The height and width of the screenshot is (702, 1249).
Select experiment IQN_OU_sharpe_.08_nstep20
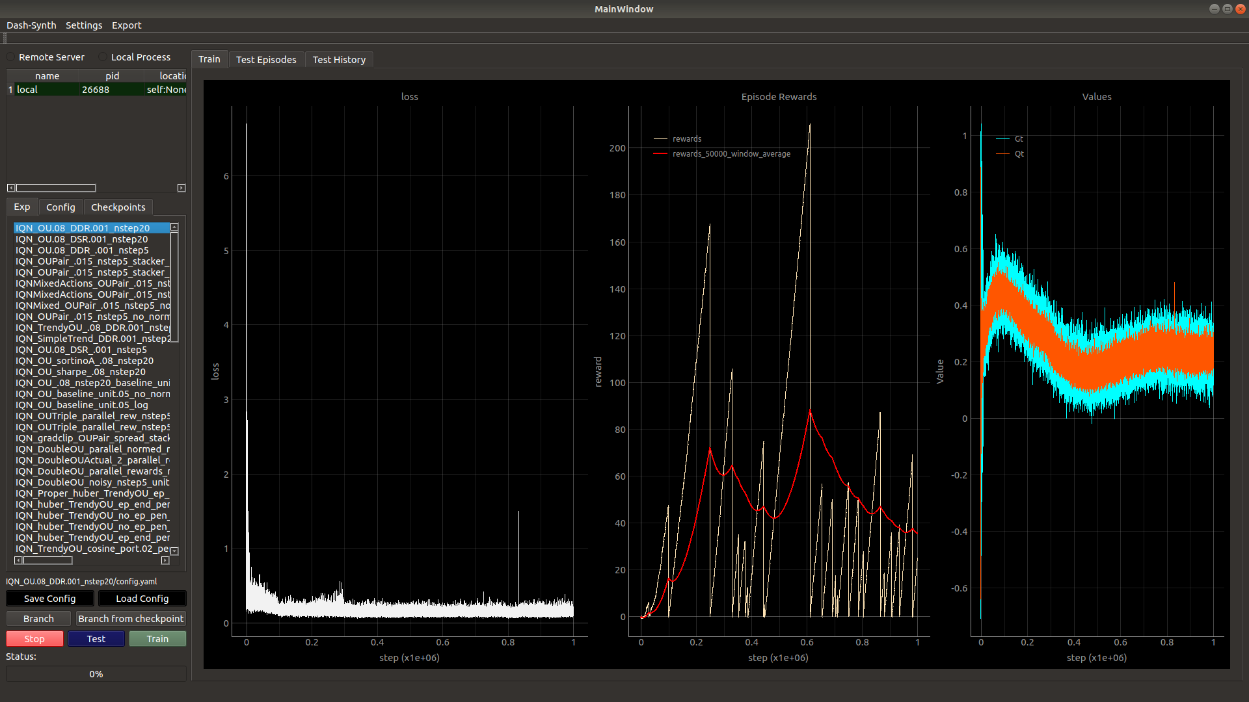pyautogui.click(x=92, y=372)
